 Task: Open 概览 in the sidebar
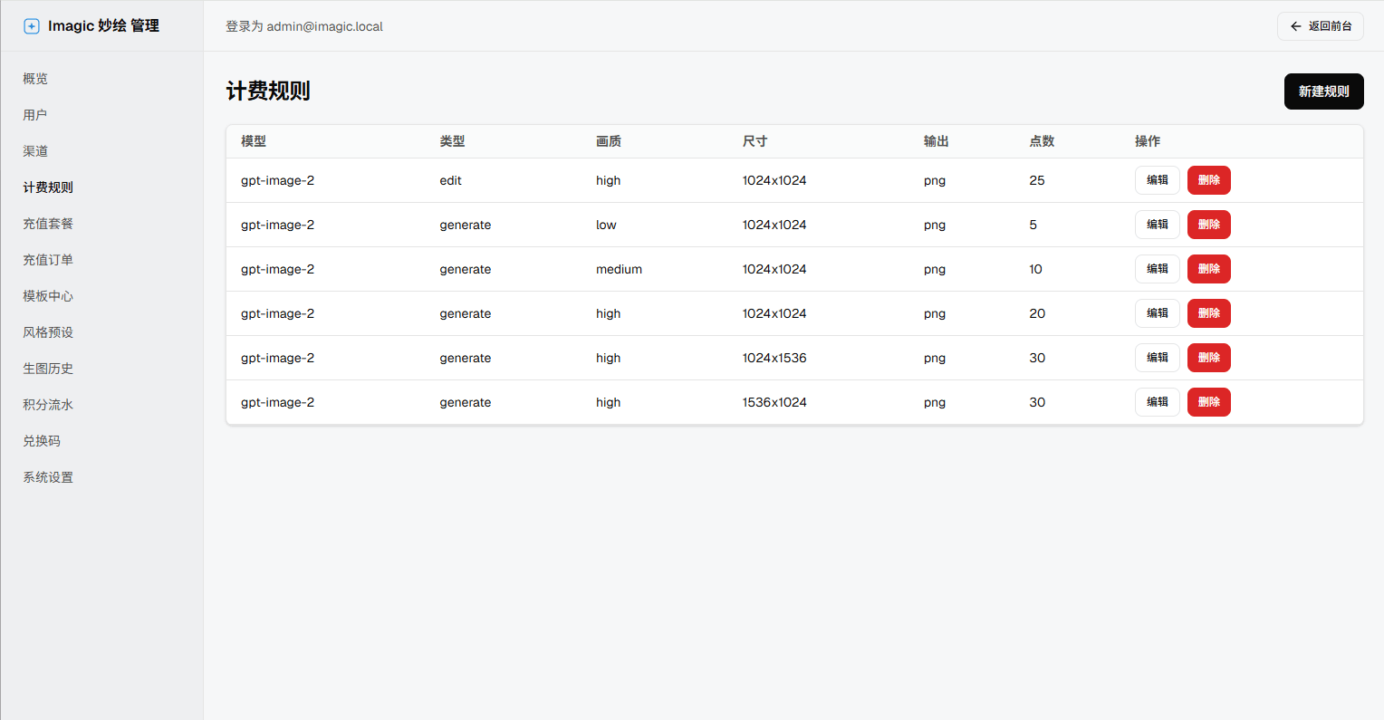(x=35, y=79)
